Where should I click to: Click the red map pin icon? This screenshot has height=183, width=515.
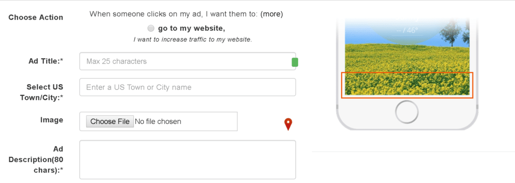click(x=288, y=124)
